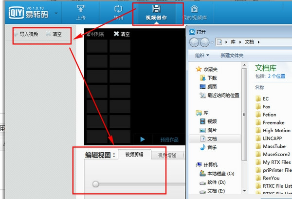Click the iQIYI 易转码 logo
Screen dimensions: 292x199
coord(27,12)
